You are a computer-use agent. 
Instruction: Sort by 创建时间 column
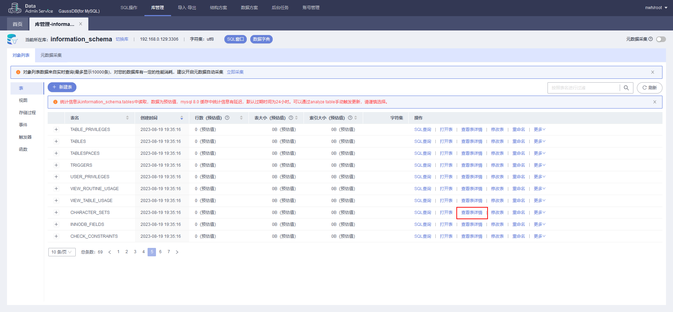click(x=182, y=118)
